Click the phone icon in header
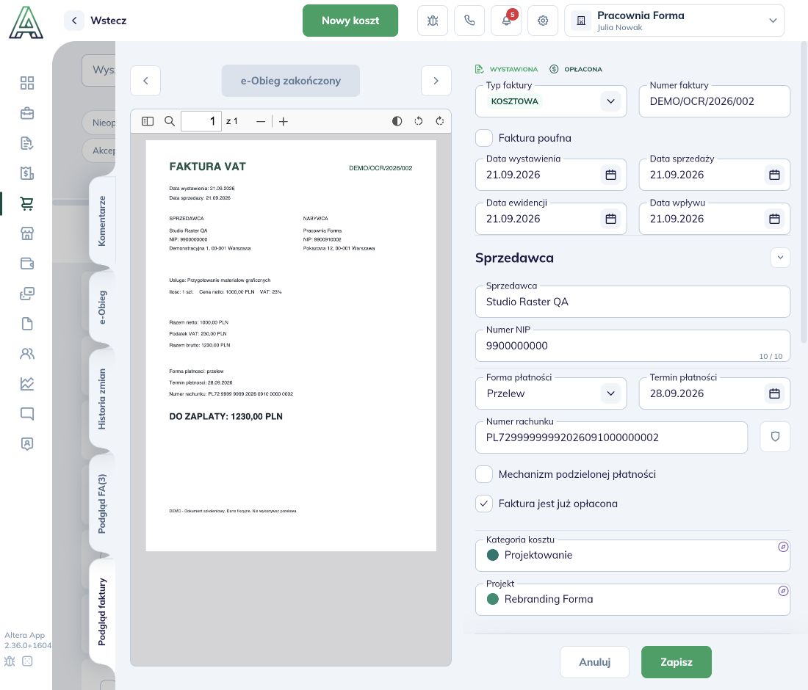808x690 pixels. [469, 21]
